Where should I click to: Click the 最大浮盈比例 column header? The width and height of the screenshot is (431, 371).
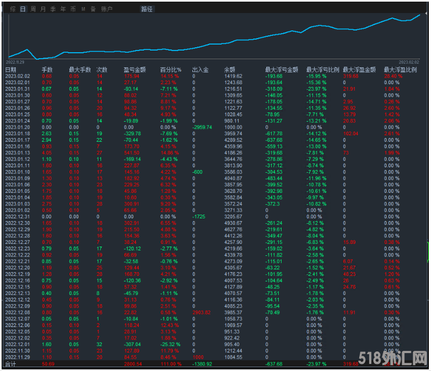[401, 70]
